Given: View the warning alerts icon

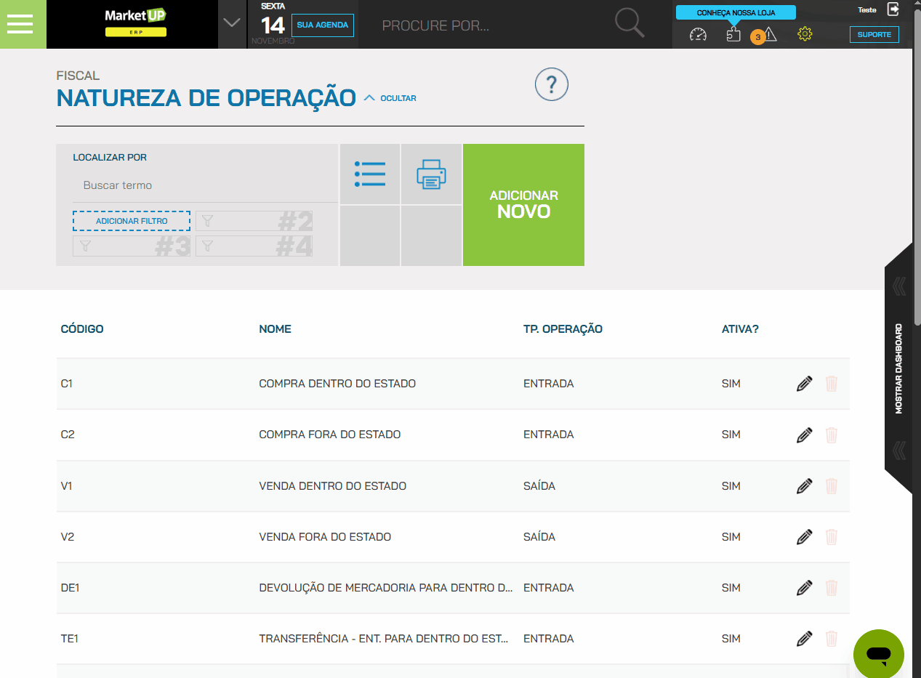Looking at the screenshot, I should [770, 34].
